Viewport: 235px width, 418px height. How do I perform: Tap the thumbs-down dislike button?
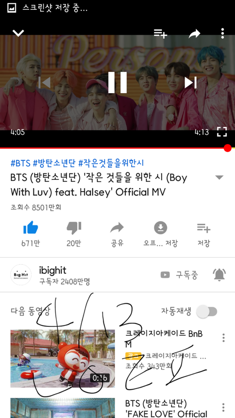(74, 228)
